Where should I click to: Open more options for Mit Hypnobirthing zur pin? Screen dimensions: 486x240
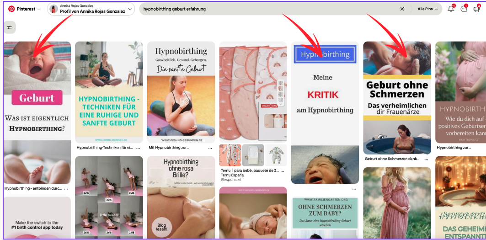point(210,148)
